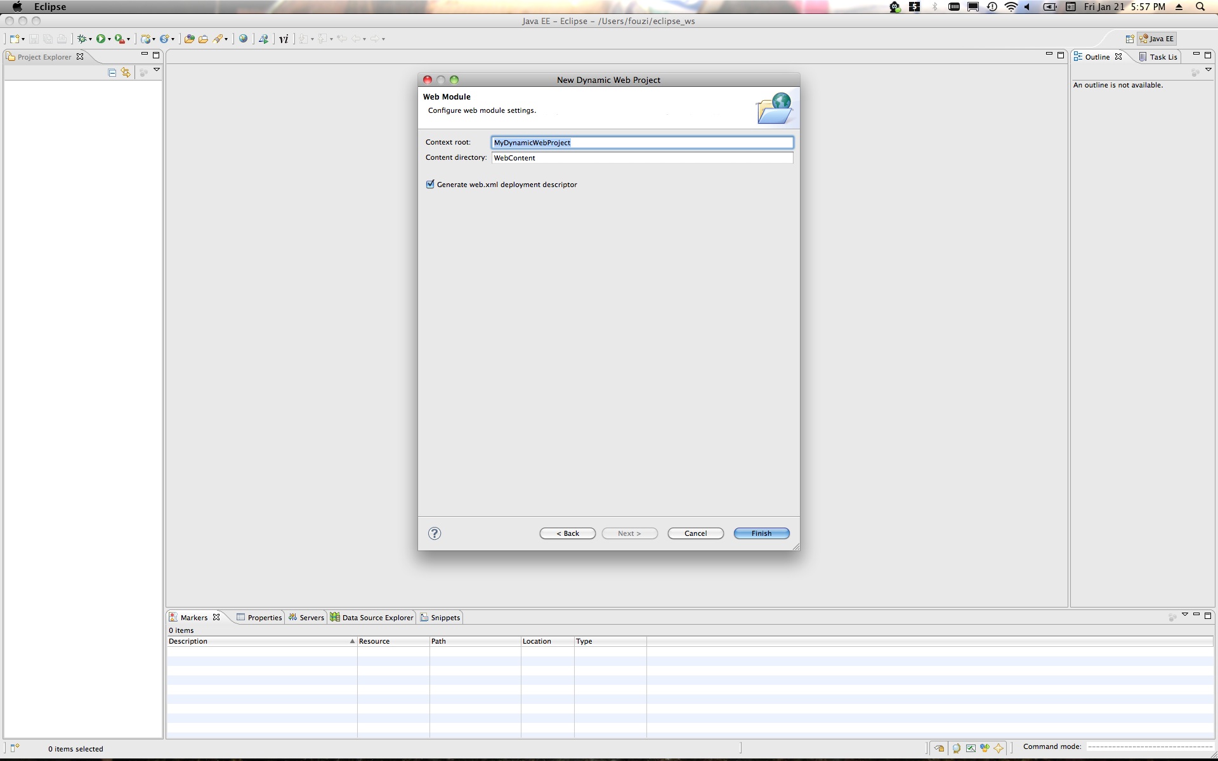Click the Debug bug icon in toolbar
This screenshot has width=1218, height=761.
(81, 39)
